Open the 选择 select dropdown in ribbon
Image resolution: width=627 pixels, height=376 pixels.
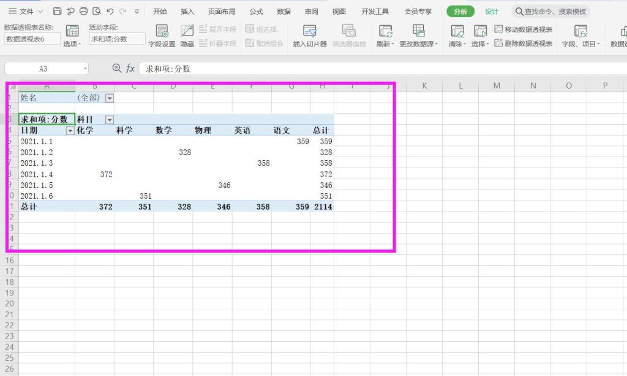[480, 36]
